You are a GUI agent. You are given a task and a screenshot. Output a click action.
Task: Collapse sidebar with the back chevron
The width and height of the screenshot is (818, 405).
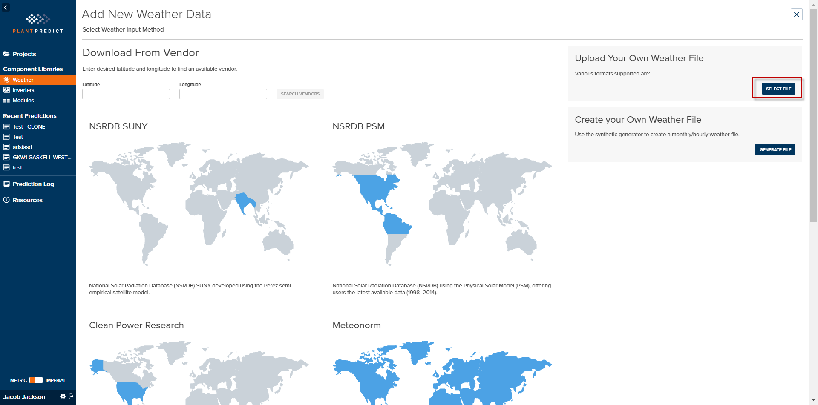pyautogui.click(x=6, y=7)
